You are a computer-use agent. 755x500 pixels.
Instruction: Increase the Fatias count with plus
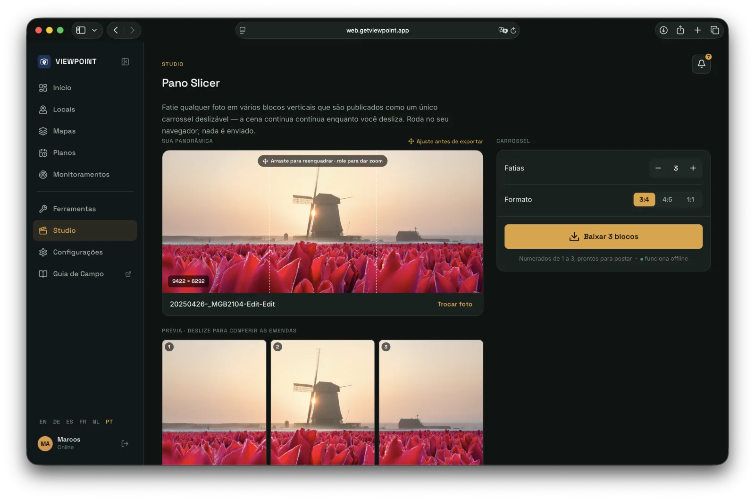(x=693, y=168)
